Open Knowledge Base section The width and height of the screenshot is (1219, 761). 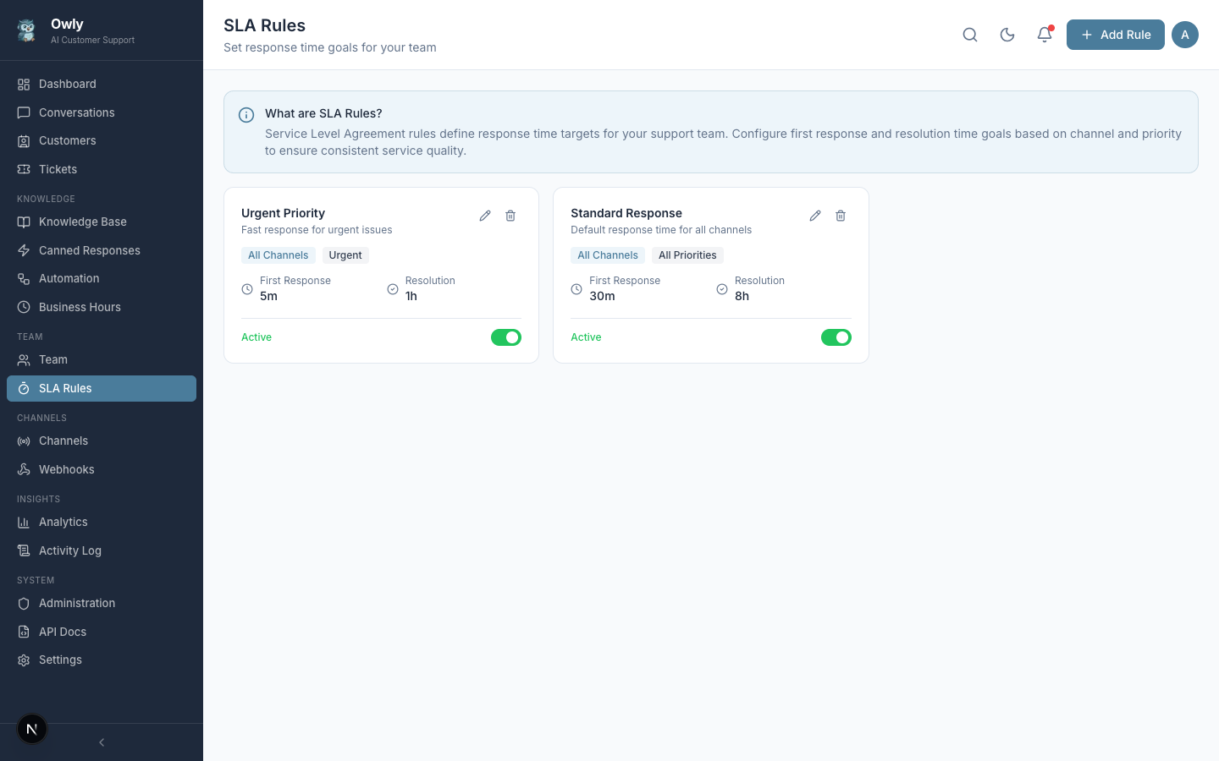[x=102, y=222]
